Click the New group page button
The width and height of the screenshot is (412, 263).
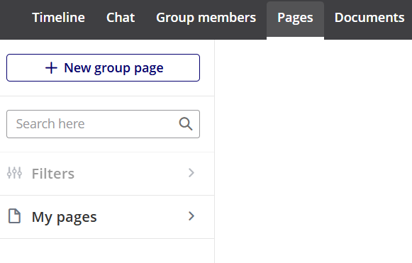point(103,68)
